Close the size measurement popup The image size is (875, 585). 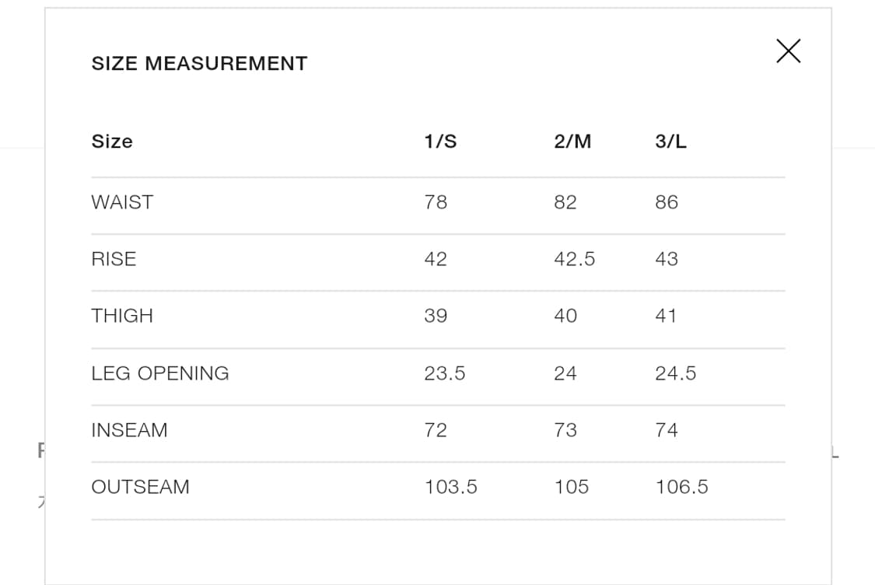click(x=788, y=51)
